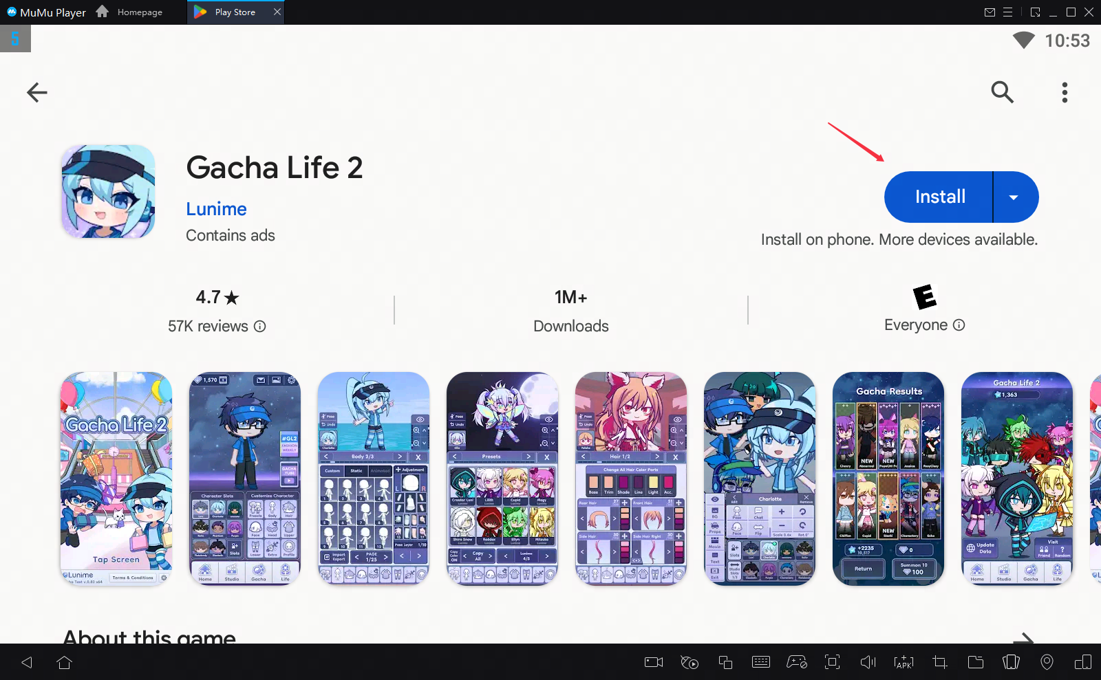Open the Presets screenshot
Screen dimensions: 1101x680
(502, 479)
